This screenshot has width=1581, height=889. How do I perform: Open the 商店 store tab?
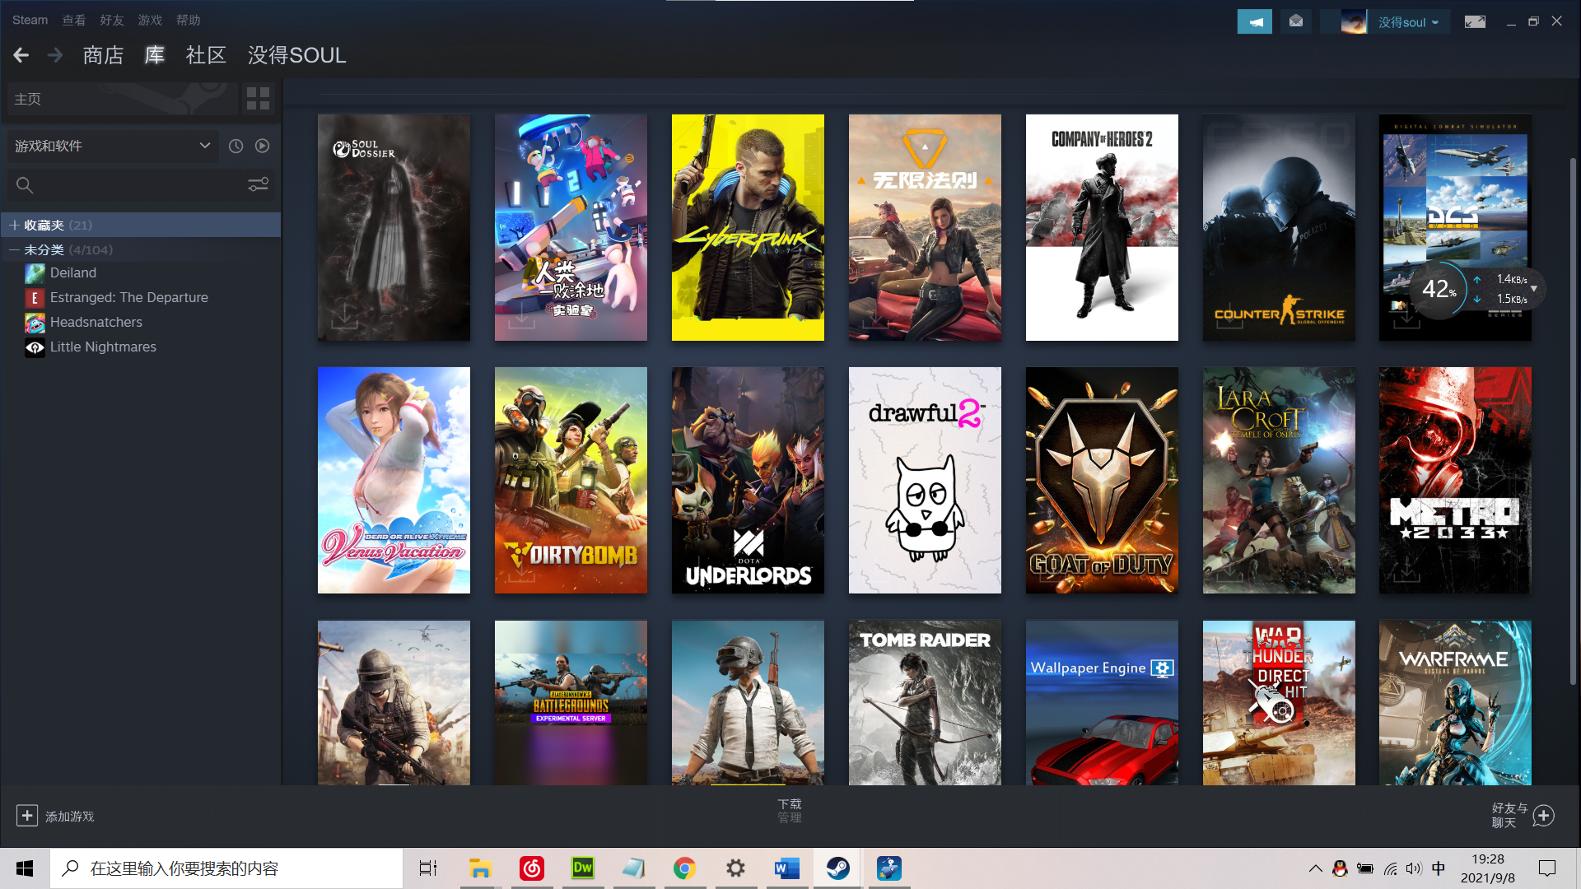pos(103,55)
